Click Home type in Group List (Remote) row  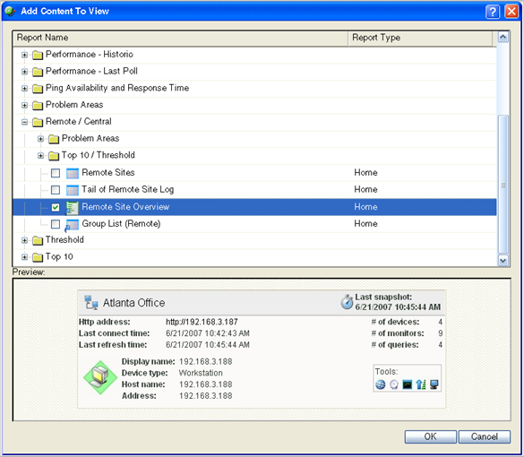(366, 224)
